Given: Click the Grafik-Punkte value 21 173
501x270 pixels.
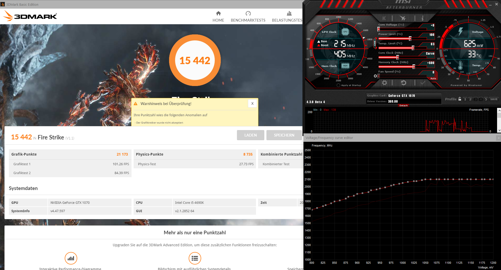Looking at the screenshot, I should [122, 154].
